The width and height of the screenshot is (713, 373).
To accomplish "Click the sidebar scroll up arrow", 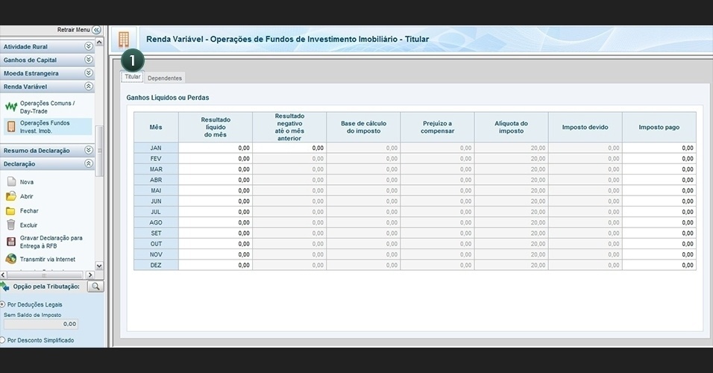I will click(99, 42).
